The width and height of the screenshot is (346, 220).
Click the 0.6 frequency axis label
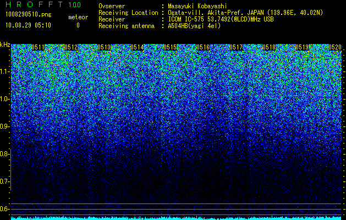coord(4,209)
